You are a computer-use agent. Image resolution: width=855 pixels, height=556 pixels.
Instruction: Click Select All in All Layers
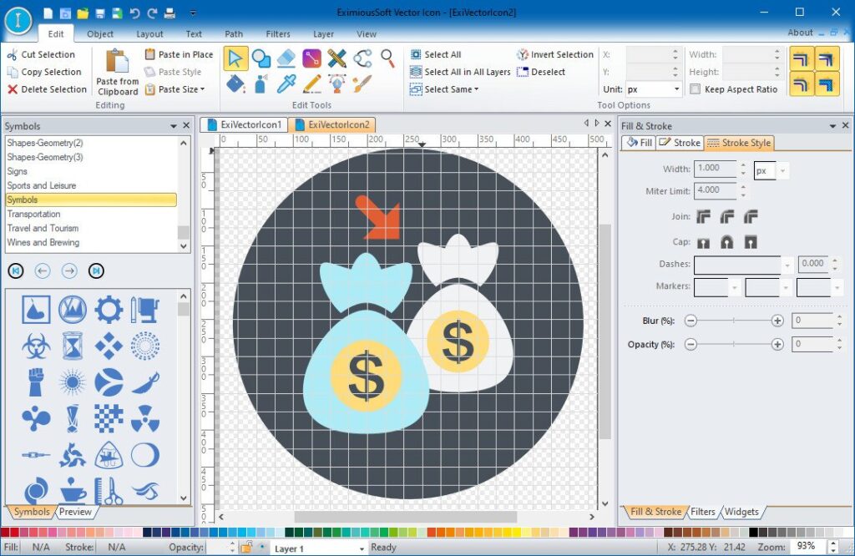460,72
